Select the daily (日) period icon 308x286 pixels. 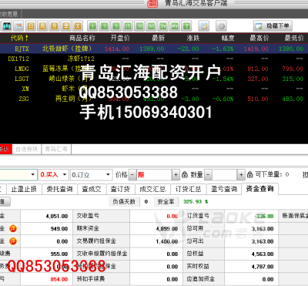coord(31,25)
